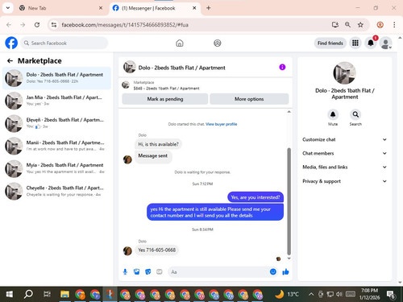Reload the page
The width and height of the screenshot is (403, 302).
pyautogui.click(x=37, y=25)
